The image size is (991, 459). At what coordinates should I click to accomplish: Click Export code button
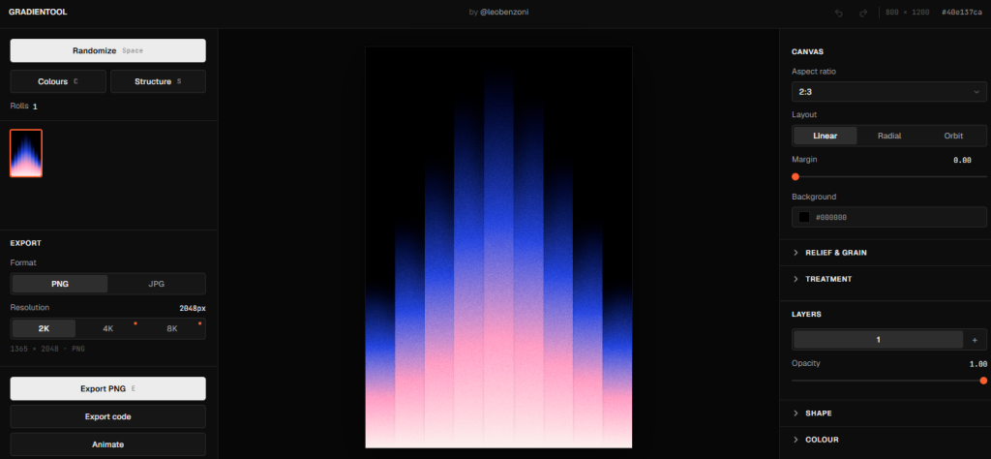pos(108,416)
